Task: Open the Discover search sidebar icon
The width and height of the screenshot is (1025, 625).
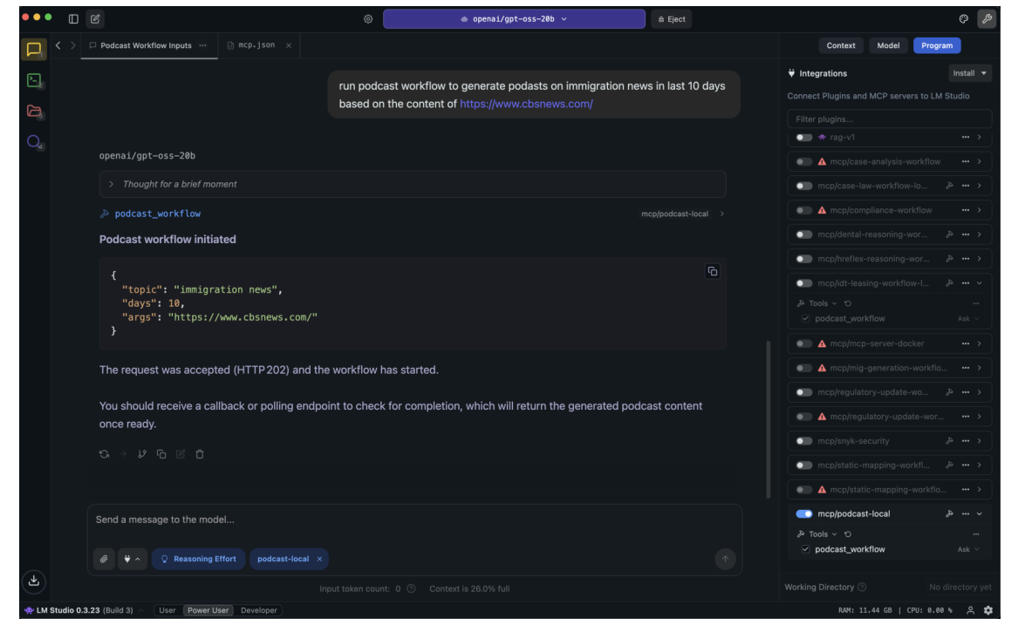Action: pyautogui.click(x=33, y=142)
